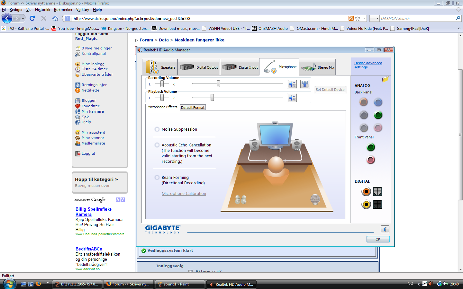Open the information icon button in Realtek

click(385, 229)
